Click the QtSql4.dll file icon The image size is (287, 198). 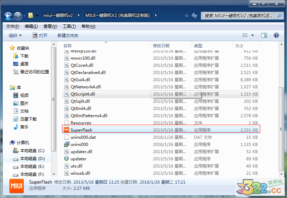pos(67,101)
